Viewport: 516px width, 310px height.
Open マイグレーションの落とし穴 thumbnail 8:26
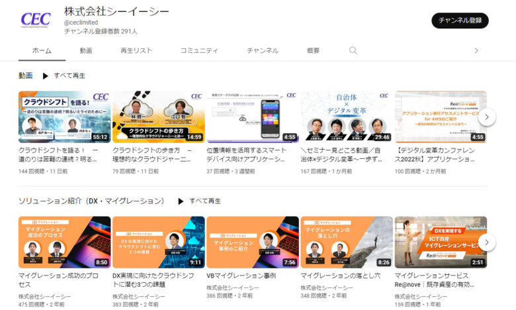[x=347, y=242]
